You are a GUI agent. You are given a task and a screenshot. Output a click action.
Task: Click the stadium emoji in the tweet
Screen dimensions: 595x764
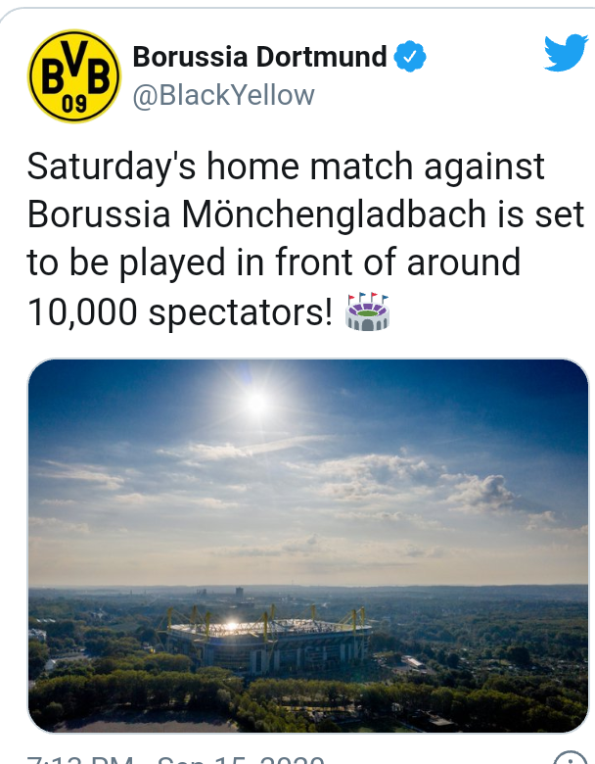click(368, 312)
